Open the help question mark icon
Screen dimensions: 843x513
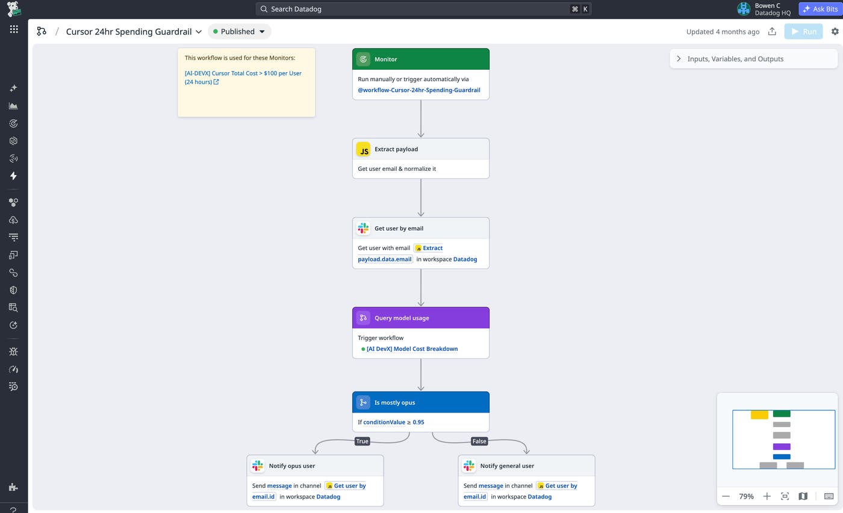pyautogui.click(x=13, y=509)
